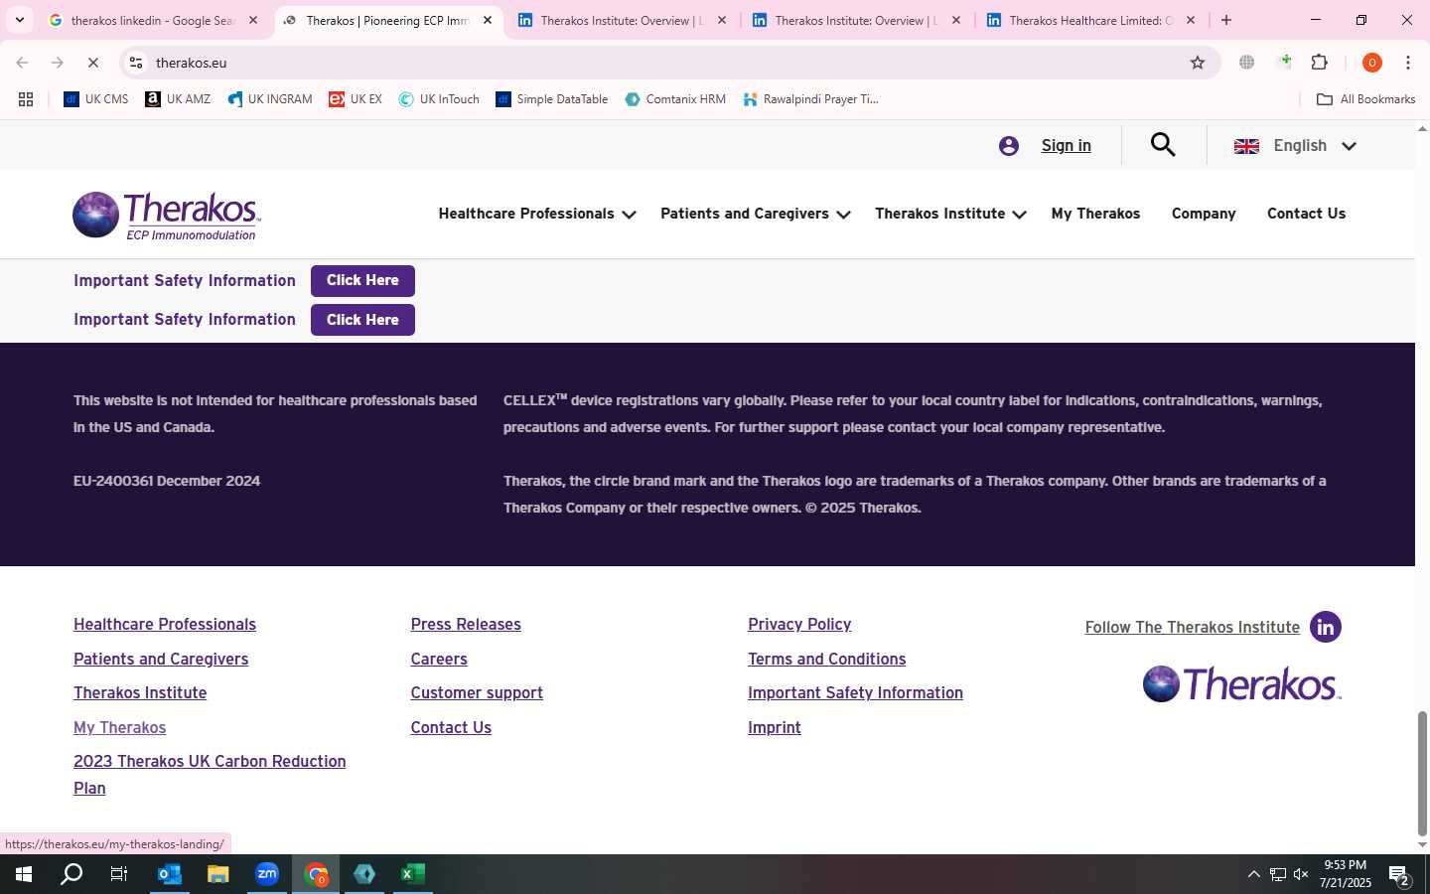Open the English language dropdown
The image size is (1430, 894).
(x=1295, y=146)
